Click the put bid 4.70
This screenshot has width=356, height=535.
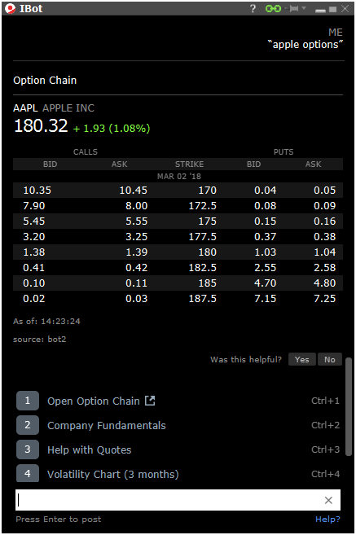(x=266, y=283)
